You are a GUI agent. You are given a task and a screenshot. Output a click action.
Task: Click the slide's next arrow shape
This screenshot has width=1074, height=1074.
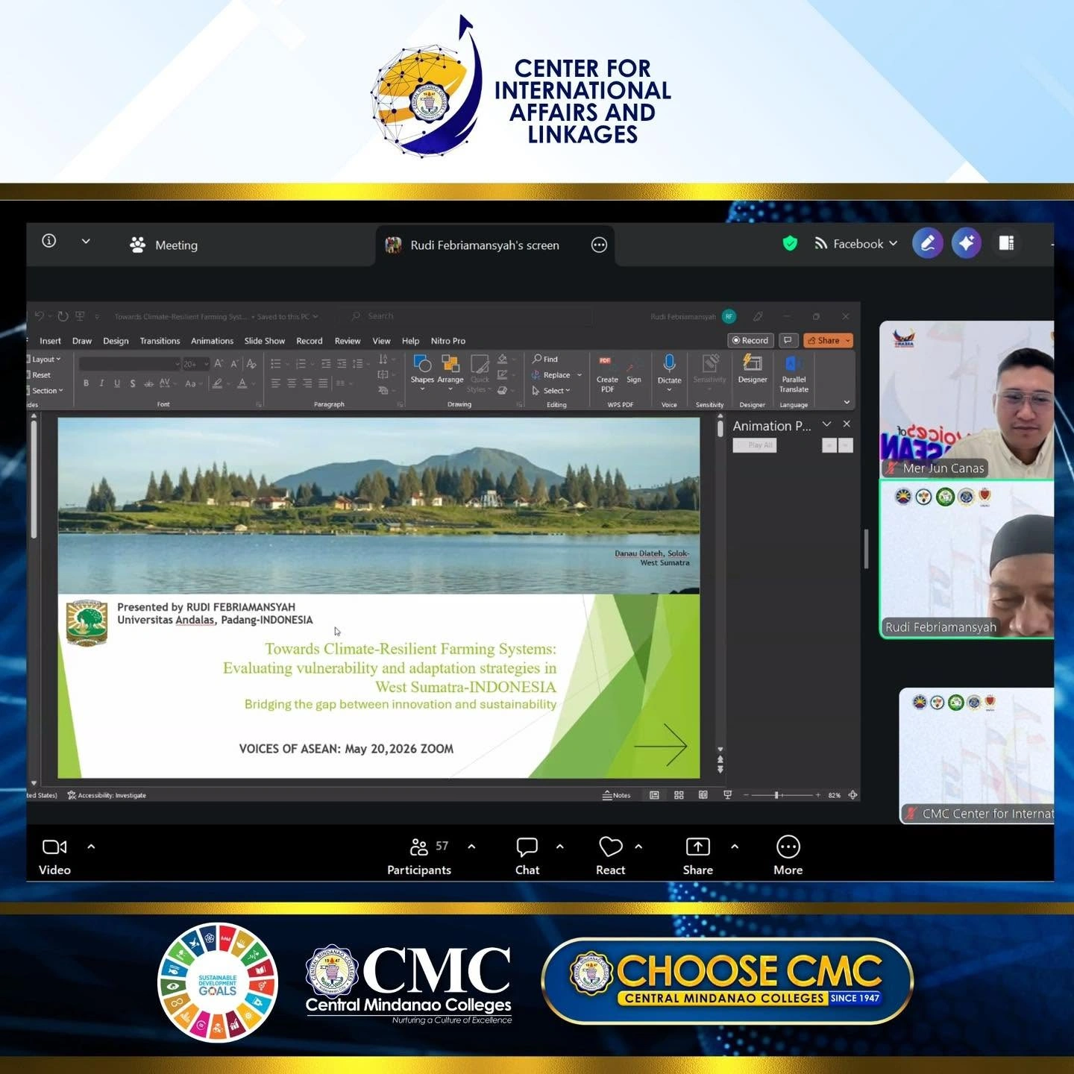[x=661, y=744]
